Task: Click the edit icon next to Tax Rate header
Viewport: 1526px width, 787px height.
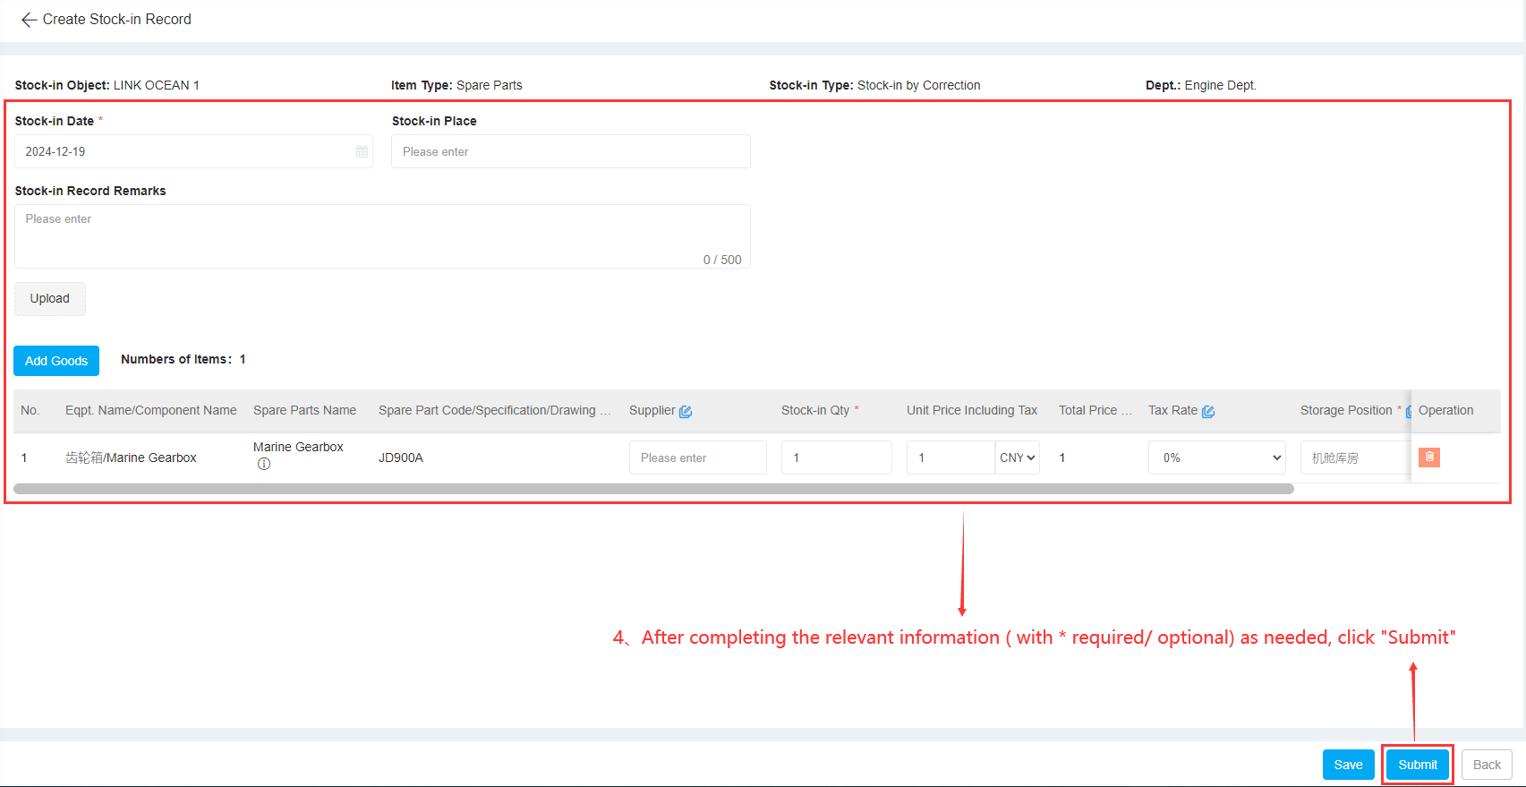Action: [1208, 411]
